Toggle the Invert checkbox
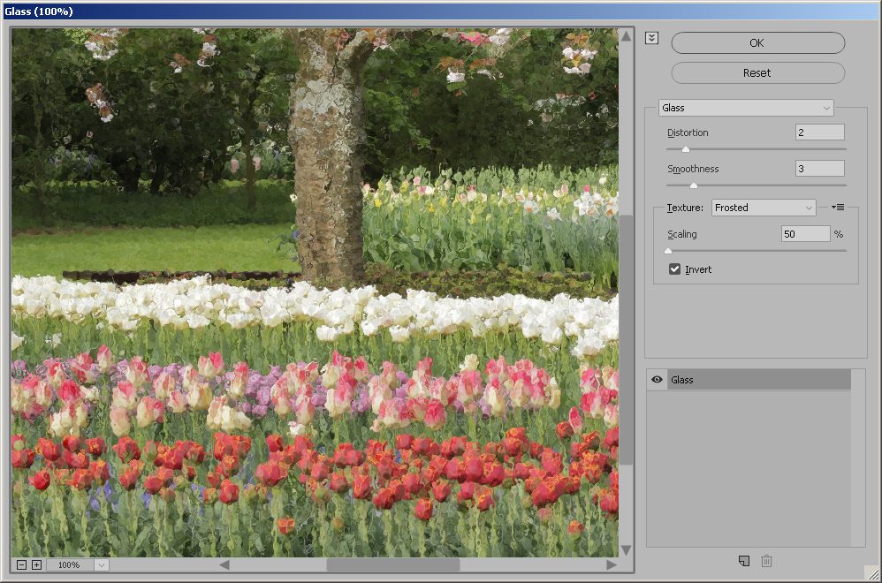Viewport: 882px width, 583px height. [675, 269]
